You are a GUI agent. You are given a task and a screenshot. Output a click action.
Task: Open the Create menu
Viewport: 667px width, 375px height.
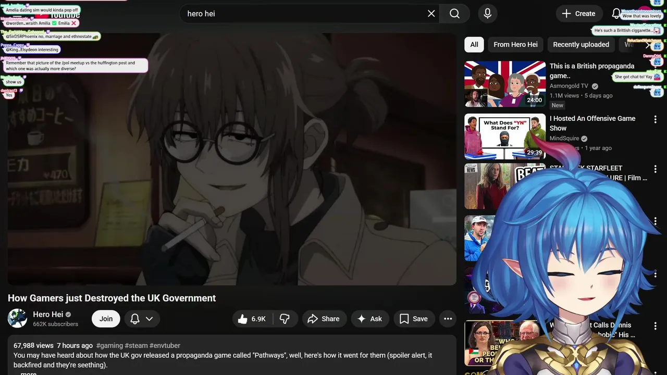pyautogui.click(x=579, y=14)
